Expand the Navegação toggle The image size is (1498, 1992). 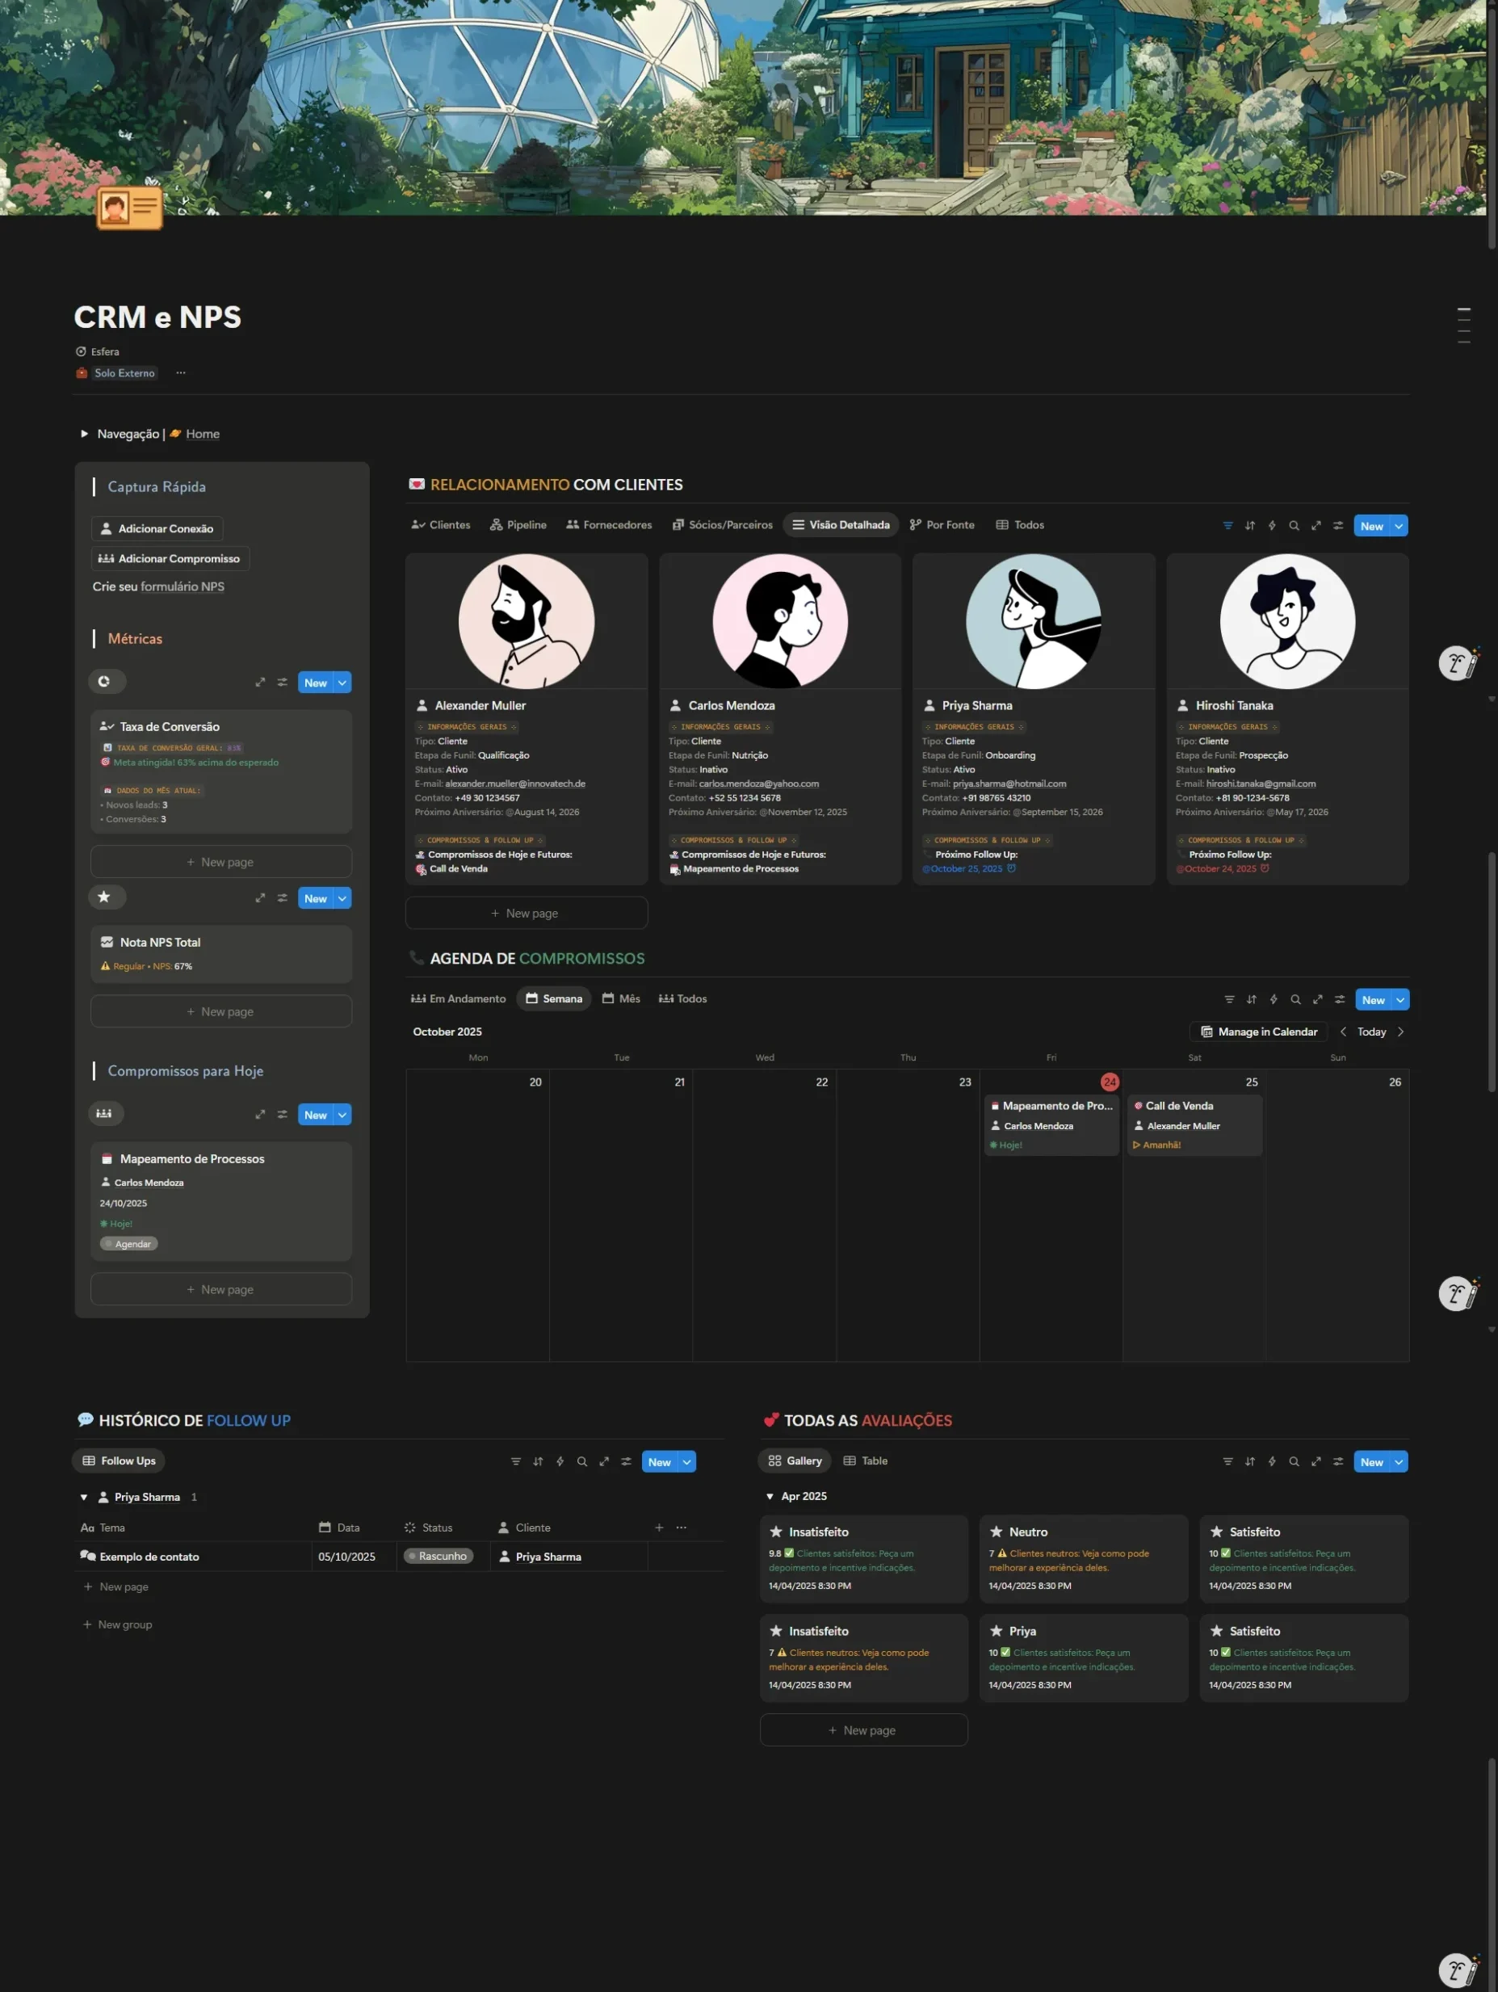[85, 434]
